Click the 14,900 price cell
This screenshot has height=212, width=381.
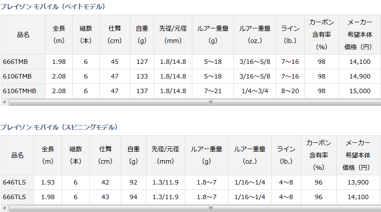tap(360, 76)
